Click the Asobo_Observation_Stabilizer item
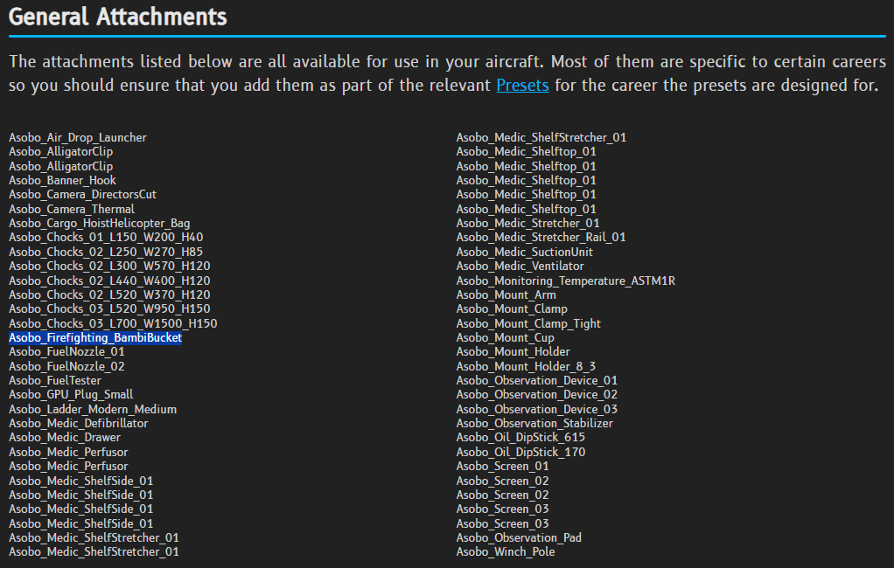The width and height of the screenshot is (894, 568). tap(534, 424)
